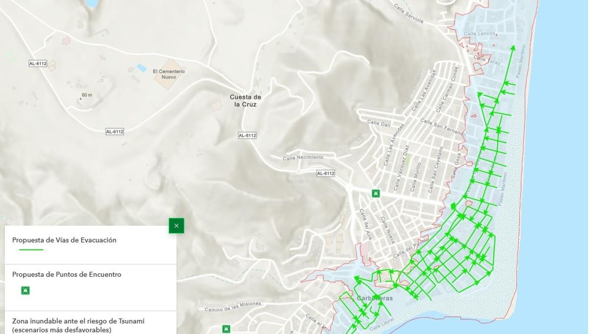Click the green evacuation line sample in the legend
The image size is (593, 334).
pos(32,250)
